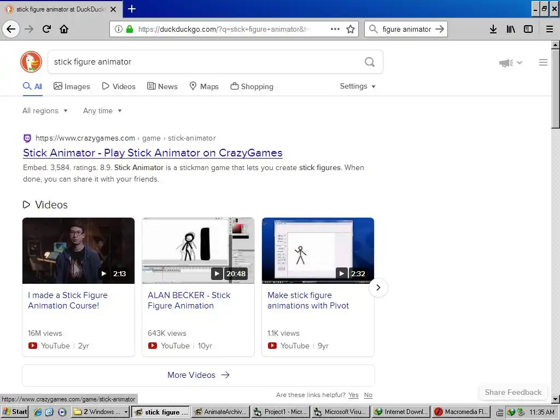The image size is (560, 420).
Task: Show next videos with carousel arrow
Action: pos(378,288)
